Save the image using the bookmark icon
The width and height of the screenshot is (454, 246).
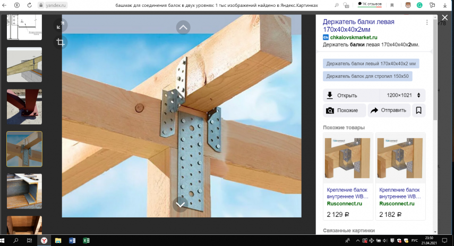click(418, 111)
